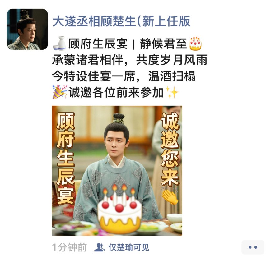This screenshot has width=280, height=258.
Task: Click the people visibility icon beside the timestamp
Action: point(99,247)
